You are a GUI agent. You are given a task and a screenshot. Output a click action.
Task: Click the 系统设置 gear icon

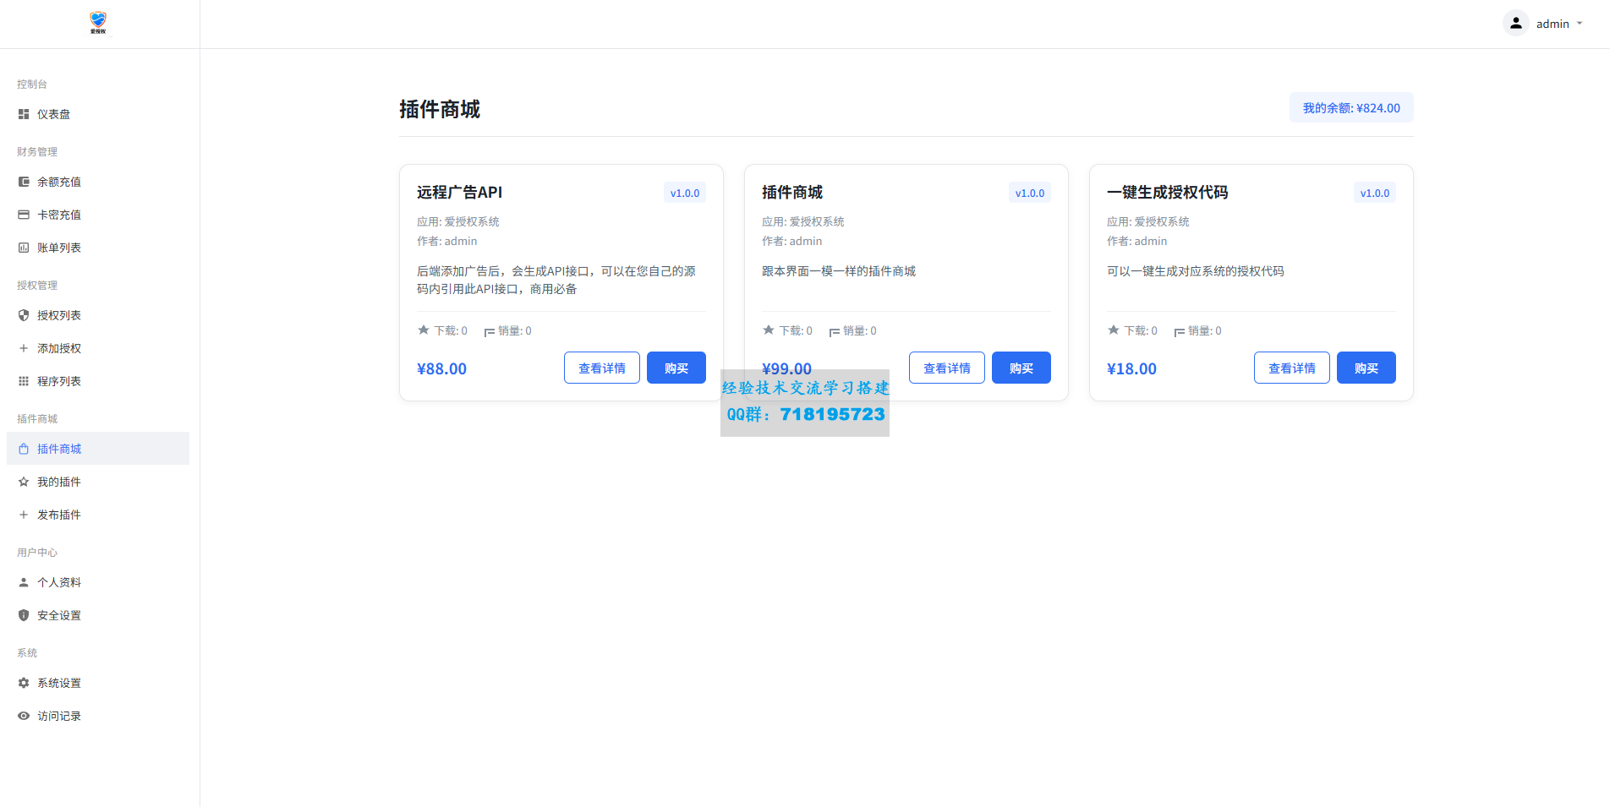[24, 683]
